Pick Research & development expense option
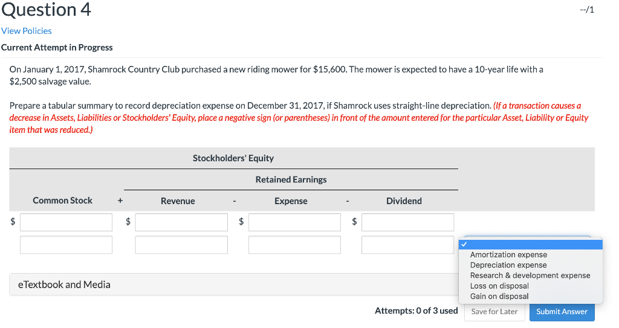This screenshot has height=328, width=619. click(531, 275)
